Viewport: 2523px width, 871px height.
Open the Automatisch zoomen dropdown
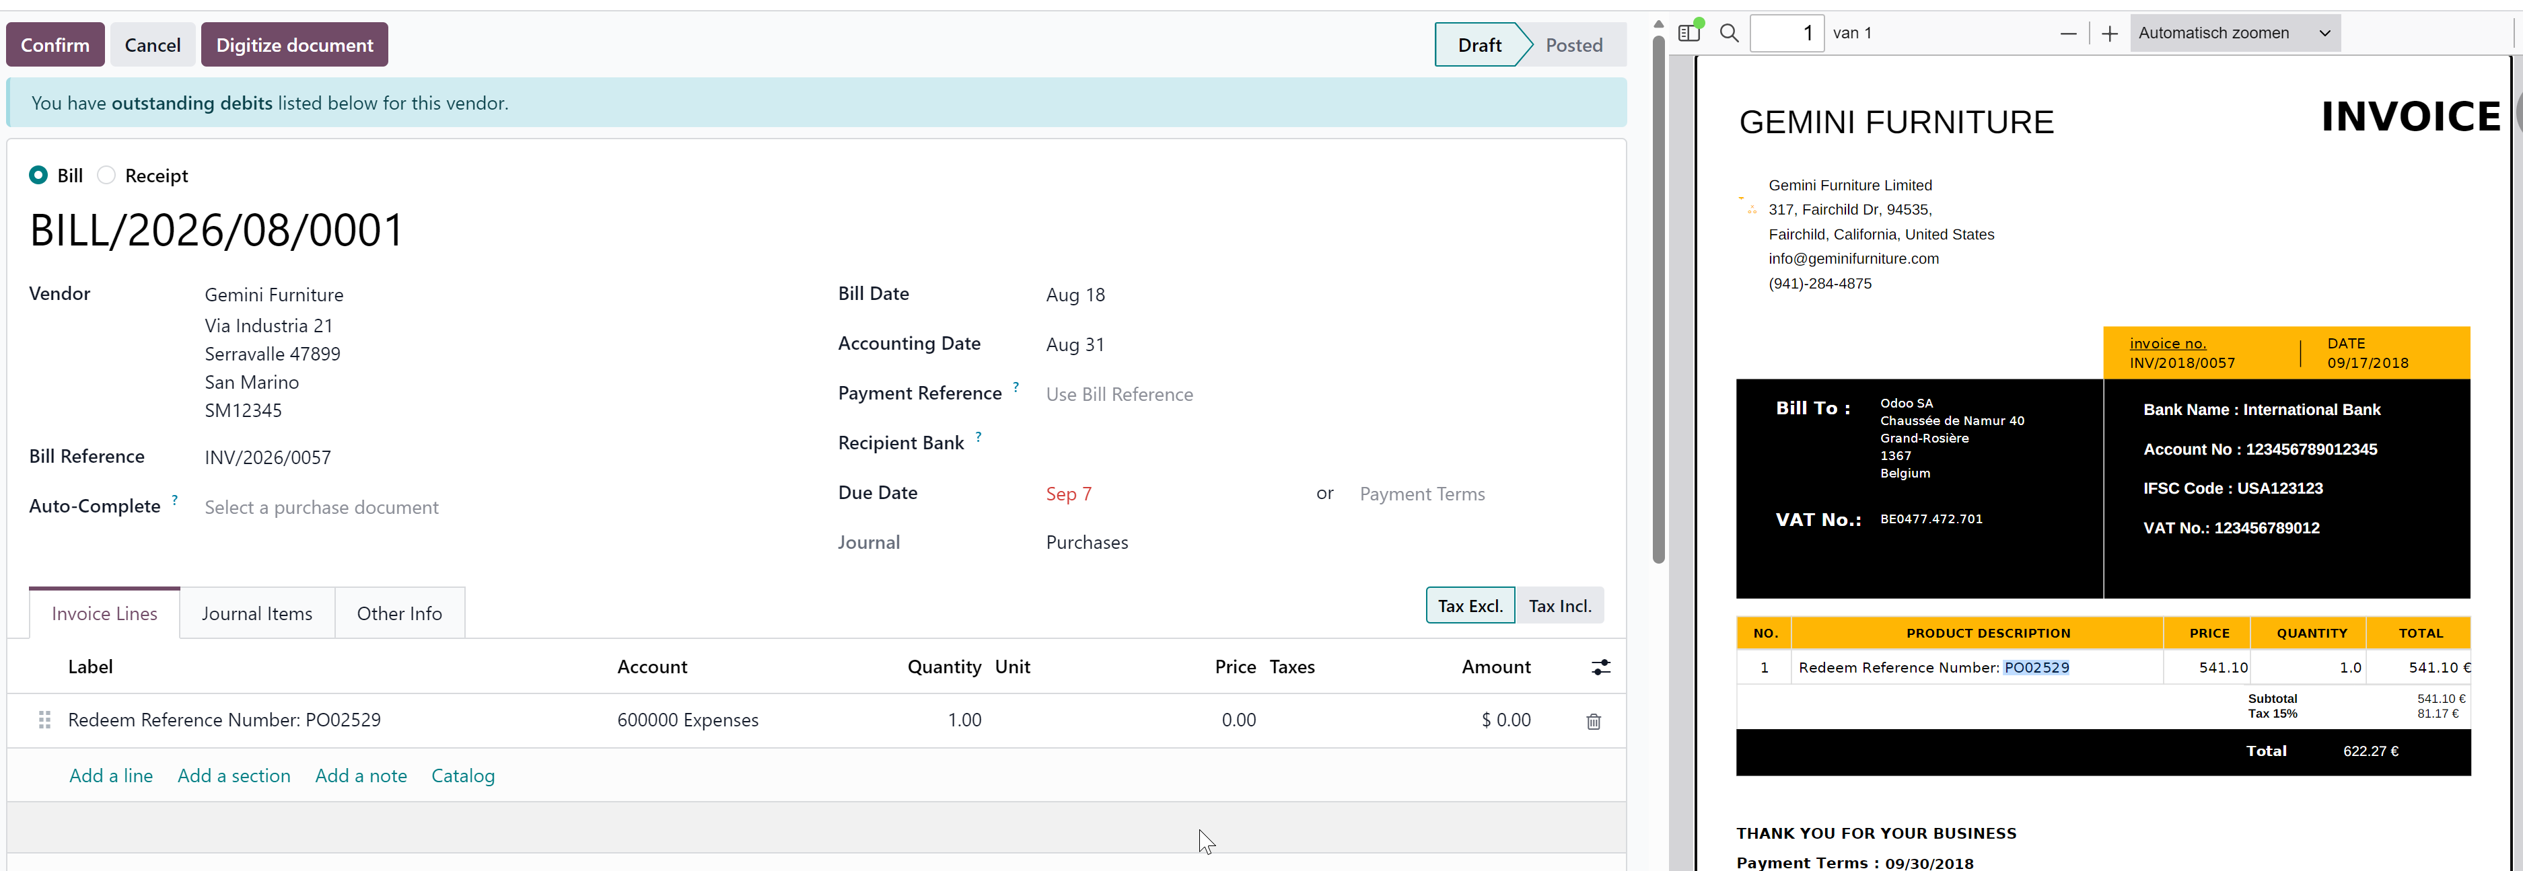(x=2234, y=33)
